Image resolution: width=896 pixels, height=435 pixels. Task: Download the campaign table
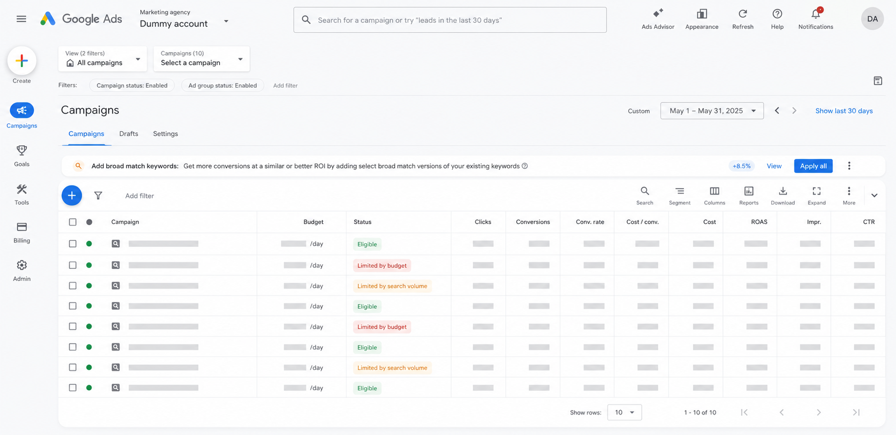783,195
